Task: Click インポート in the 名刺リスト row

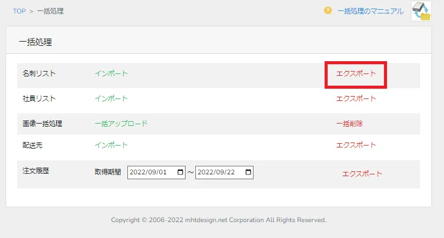Action: (111, 73)
